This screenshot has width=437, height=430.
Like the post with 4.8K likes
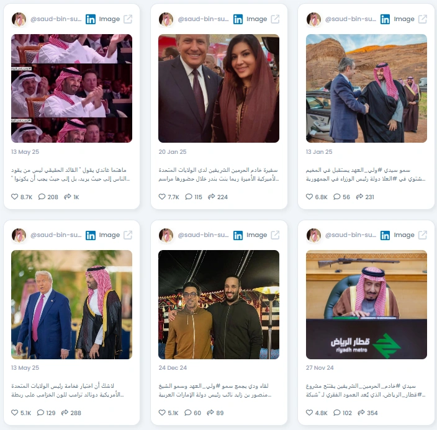309,413
